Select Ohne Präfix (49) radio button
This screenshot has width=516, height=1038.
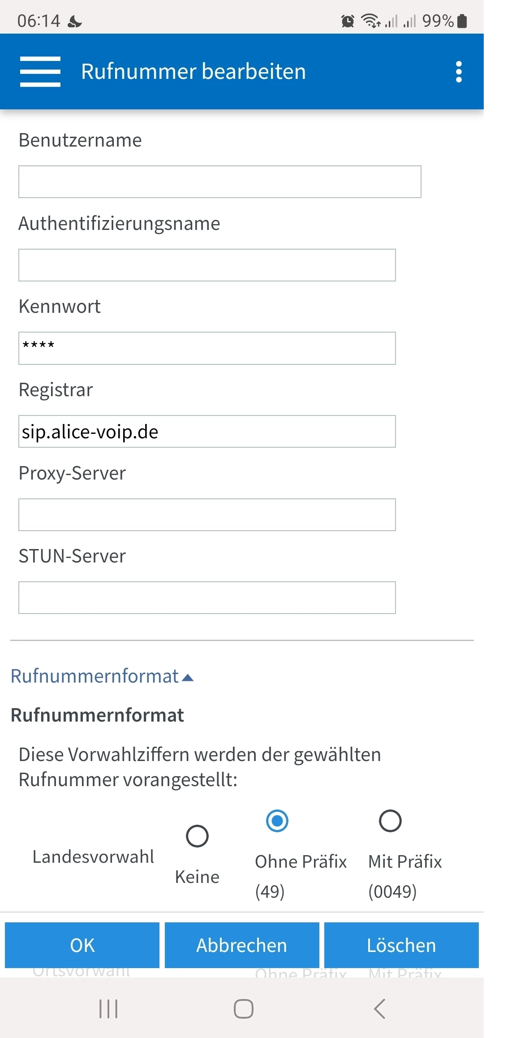pyautogui.click(x=277, y=821)
